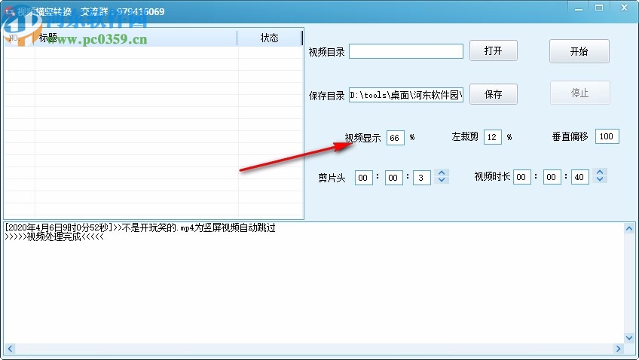
Task: Click the 标题 column header
Action: pos(136,38)
